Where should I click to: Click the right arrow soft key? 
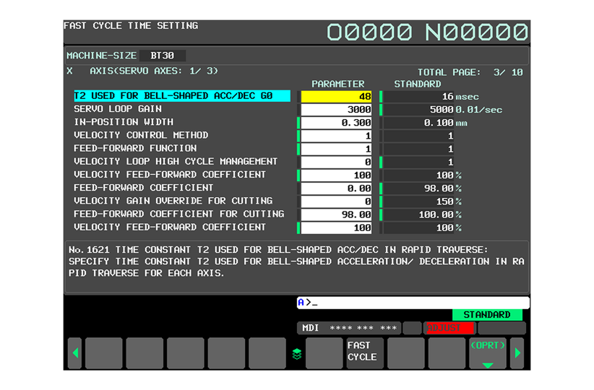[517, 353]
